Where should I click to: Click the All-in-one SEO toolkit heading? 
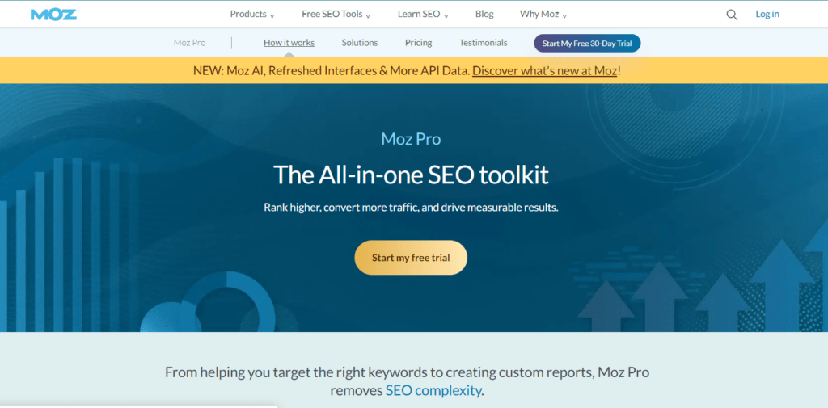pos(411,174)
